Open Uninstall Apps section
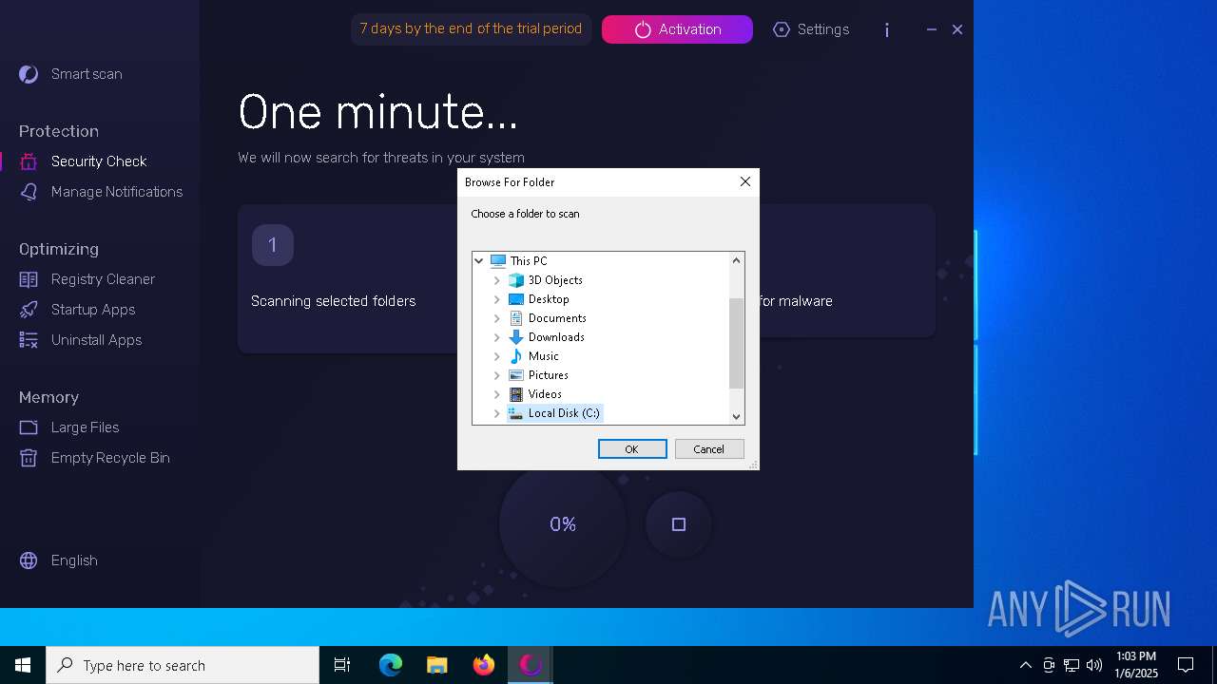 click(x=96, y=340)
